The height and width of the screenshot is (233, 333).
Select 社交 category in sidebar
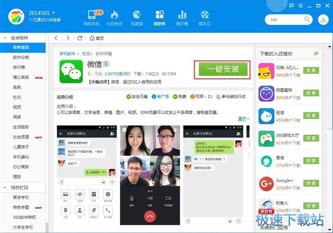click(17, 97)
